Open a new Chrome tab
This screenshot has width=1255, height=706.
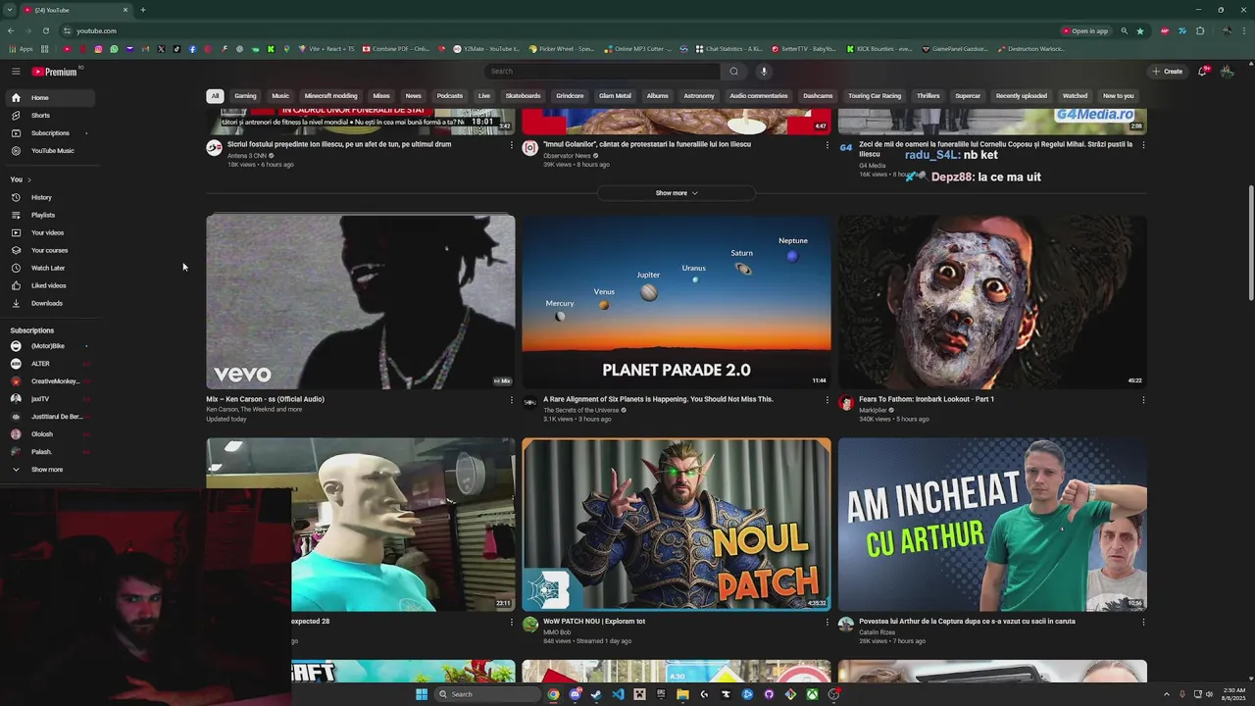pyautogui.click(x=142, y=10)
